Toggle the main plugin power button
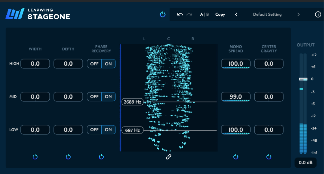Screen dimensions: 324x174 point(162,15)
